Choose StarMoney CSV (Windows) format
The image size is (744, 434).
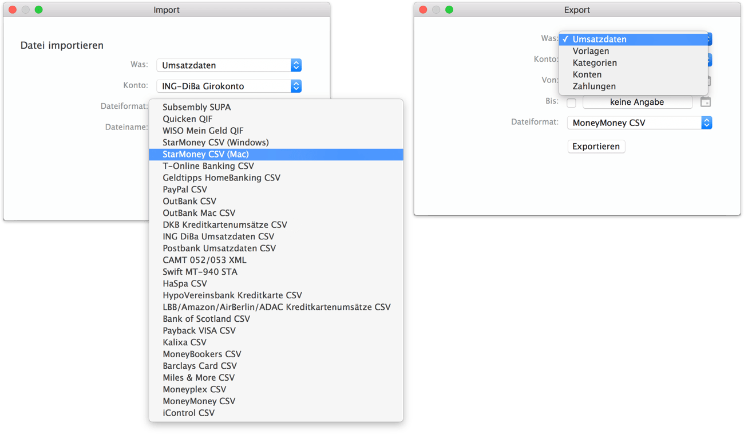click(276, 142)
